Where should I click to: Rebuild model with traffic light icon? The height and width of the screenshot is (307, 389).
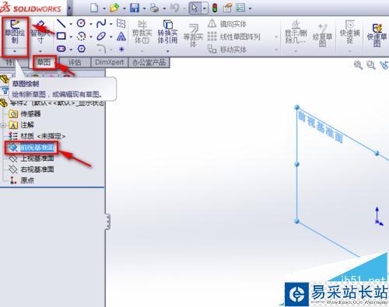click(x=215, y=8)
